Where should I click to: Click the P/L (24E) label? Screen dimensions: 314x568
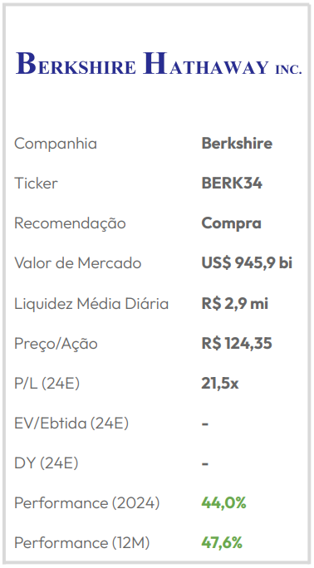tap(47, 384)
